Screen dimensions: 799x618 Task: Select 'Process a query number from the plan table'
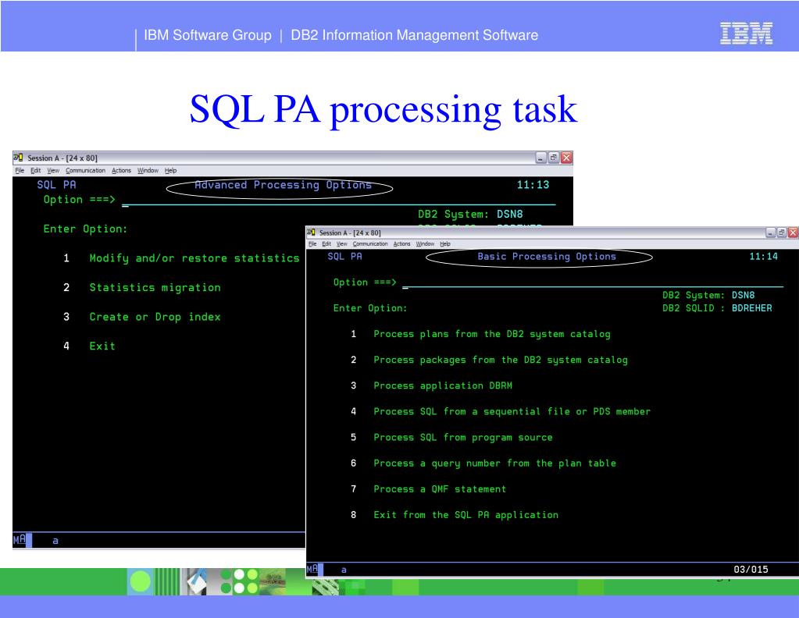pos(495,463)
